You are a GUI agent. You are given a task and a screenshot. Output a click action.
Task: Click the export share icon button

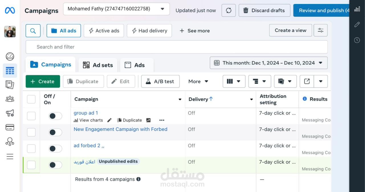coord(307,81)
